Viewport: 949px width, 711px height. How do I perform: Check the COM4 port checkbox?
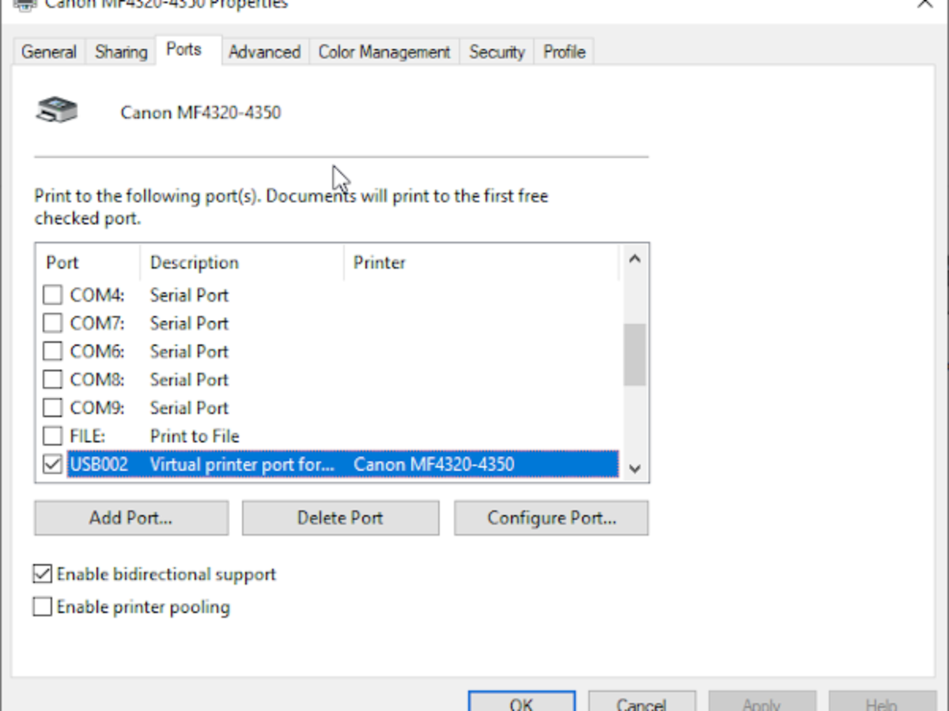point(52,295)
